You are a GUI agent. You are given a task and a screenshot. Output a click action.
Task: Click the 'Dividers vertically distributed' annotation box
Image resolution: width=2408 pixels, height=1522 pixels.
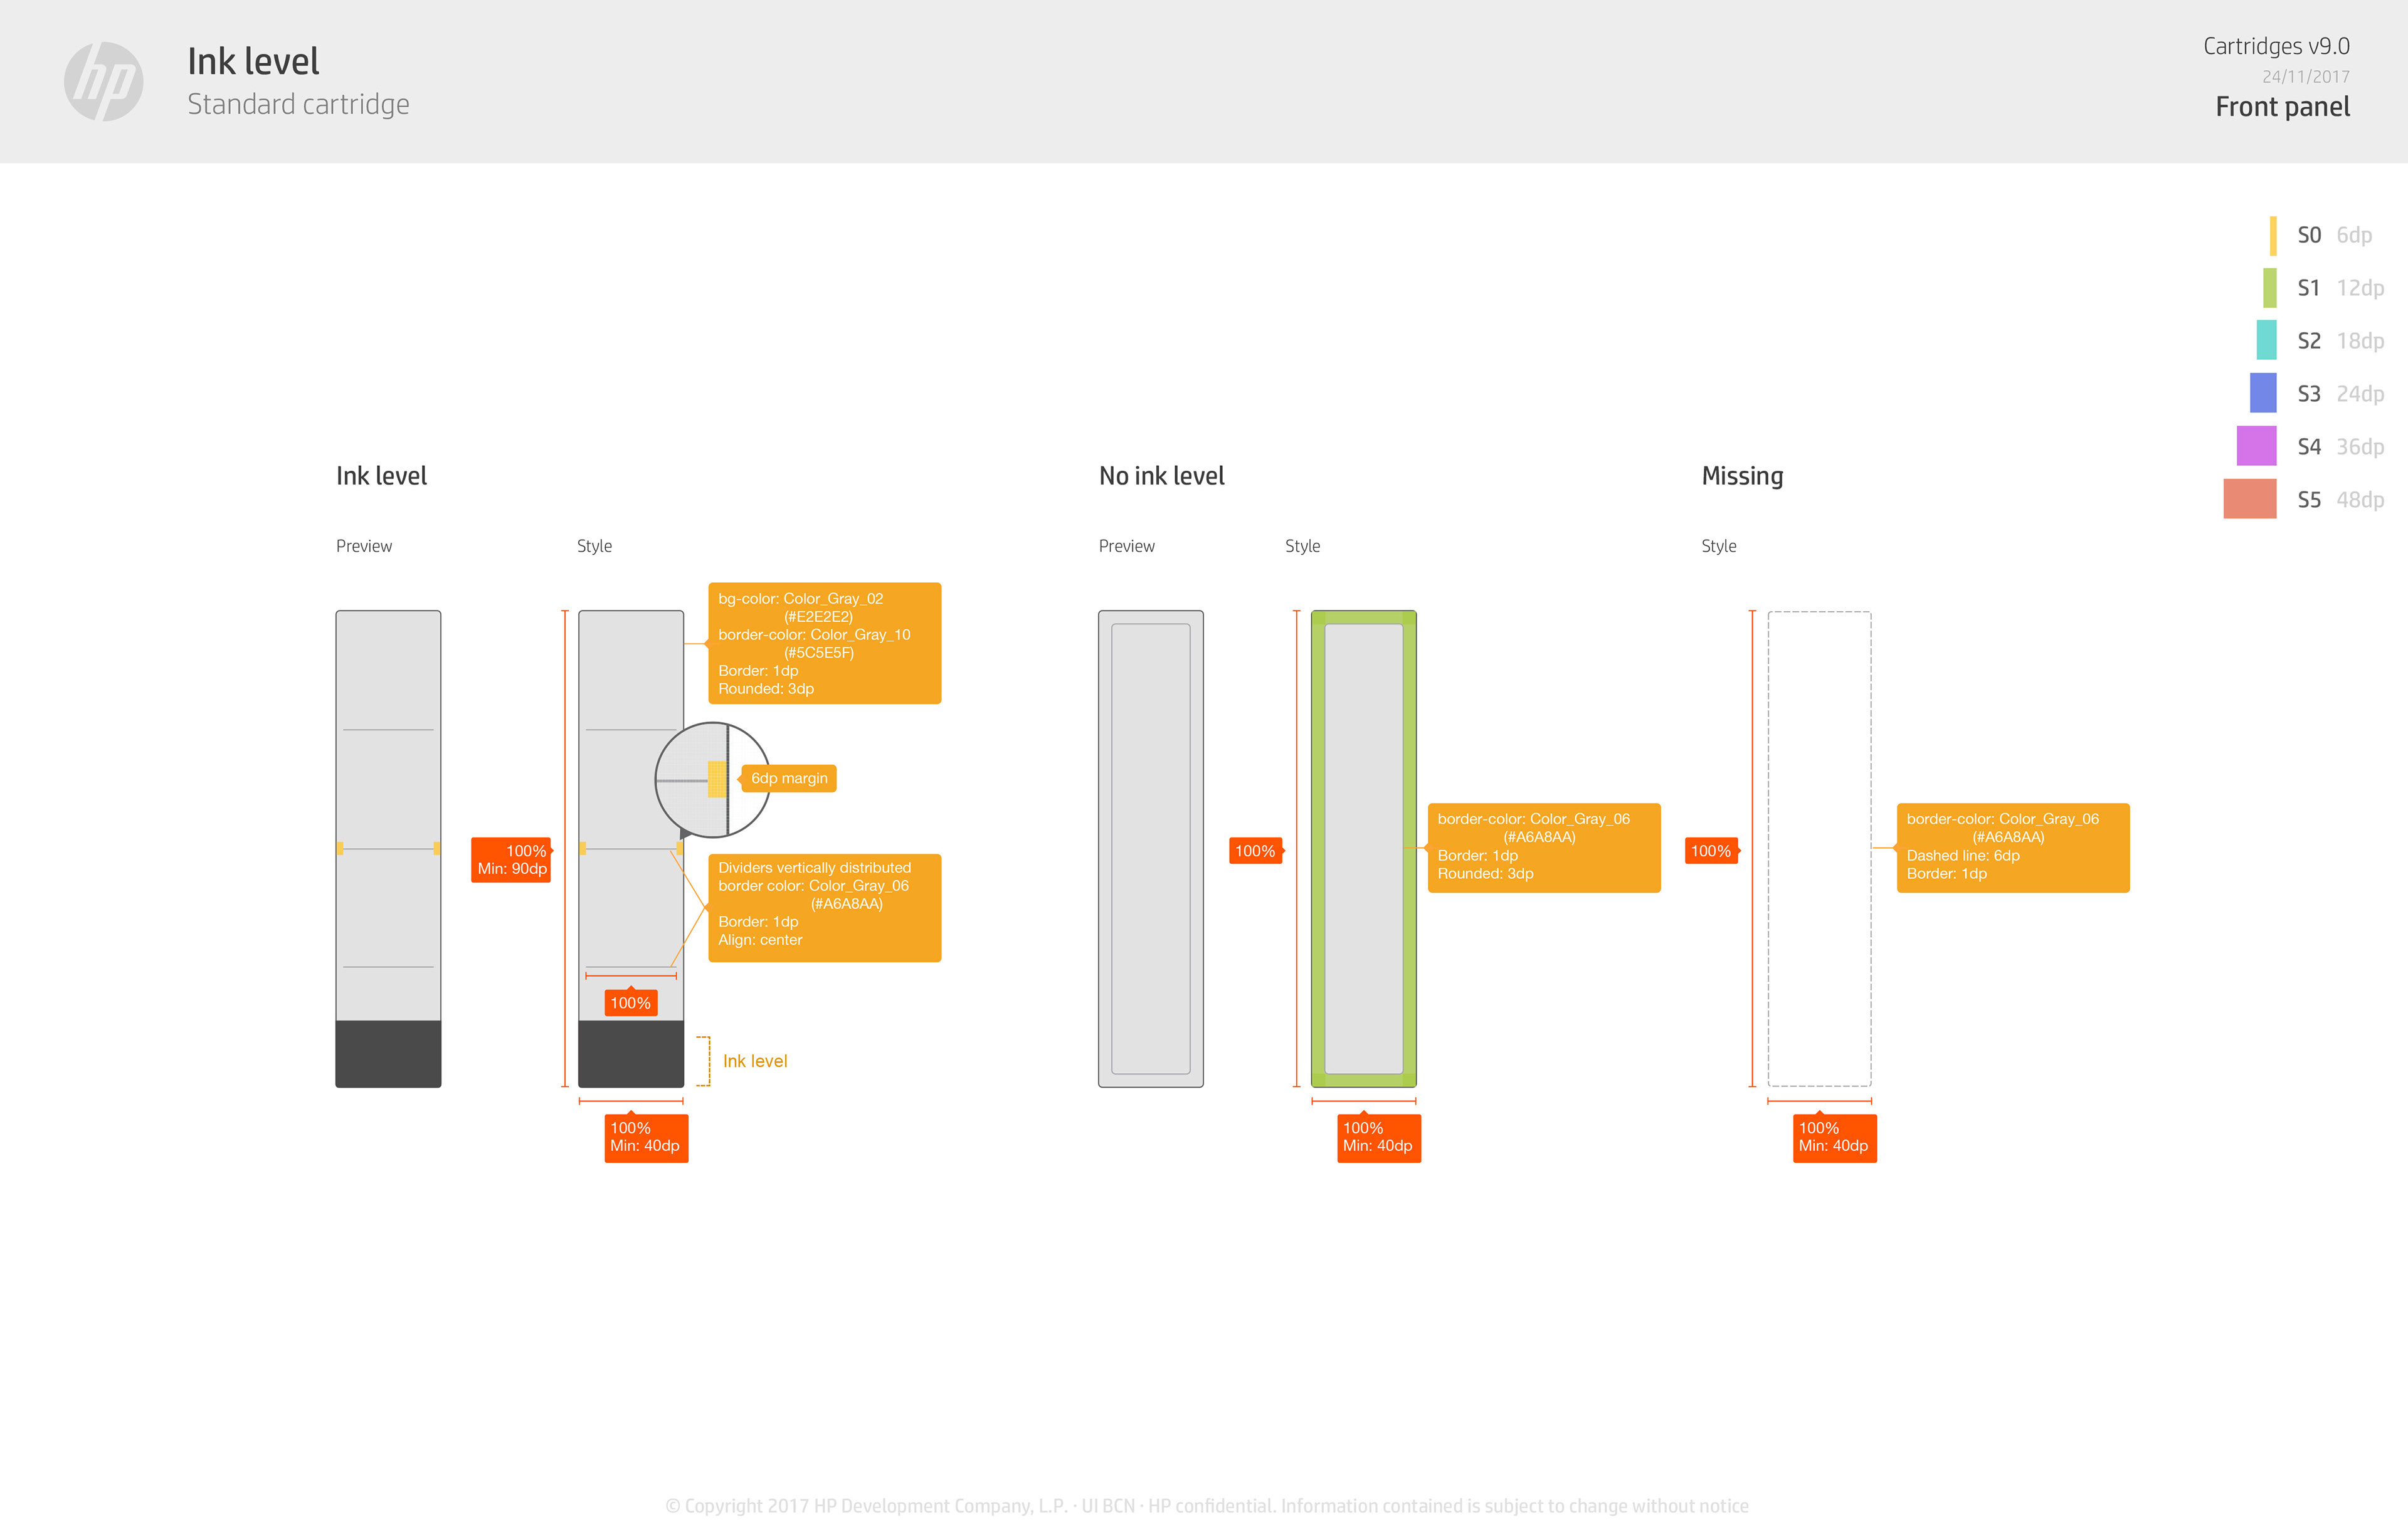(x=824, y=908)
